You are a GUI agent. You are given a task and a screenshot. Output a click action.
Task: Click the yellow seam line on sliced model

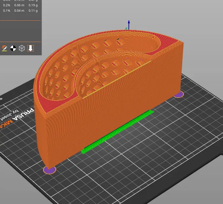[117, 80]
